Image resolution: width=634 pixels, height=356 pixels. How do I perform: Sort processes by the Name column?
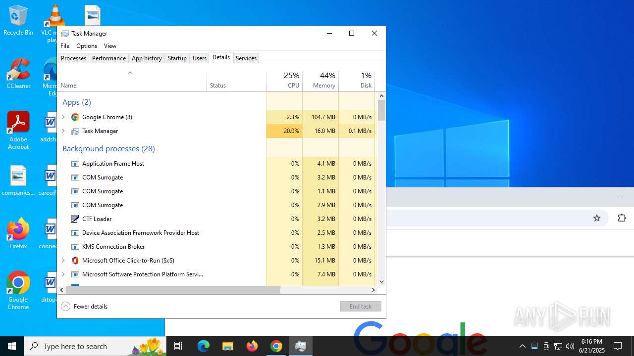132,81
